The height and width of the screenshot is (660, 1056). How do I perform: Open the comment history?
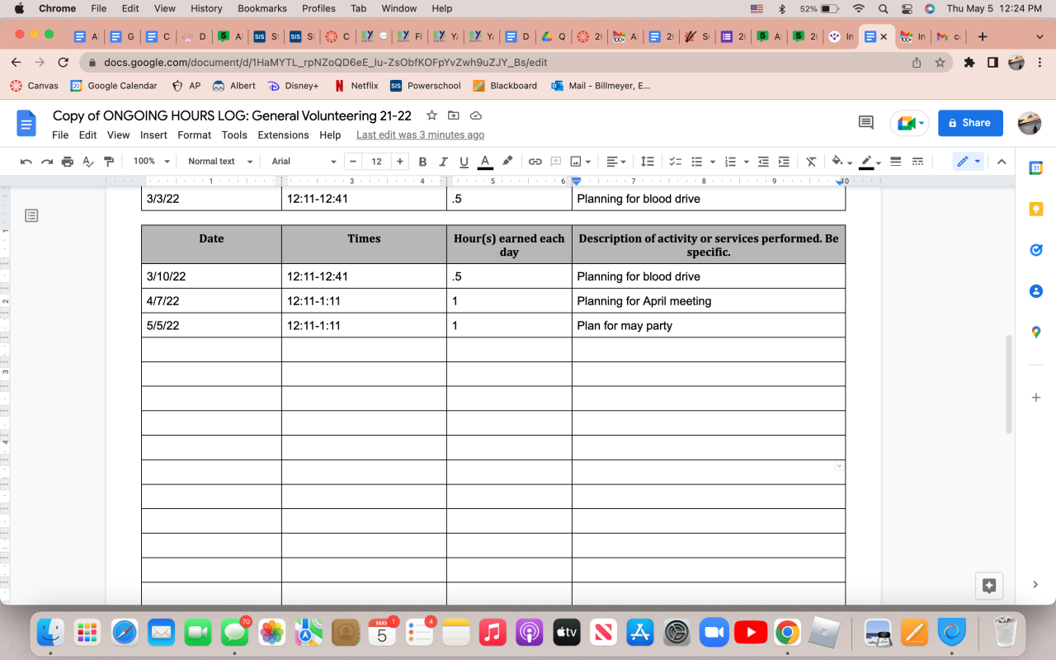pos(865,123)
